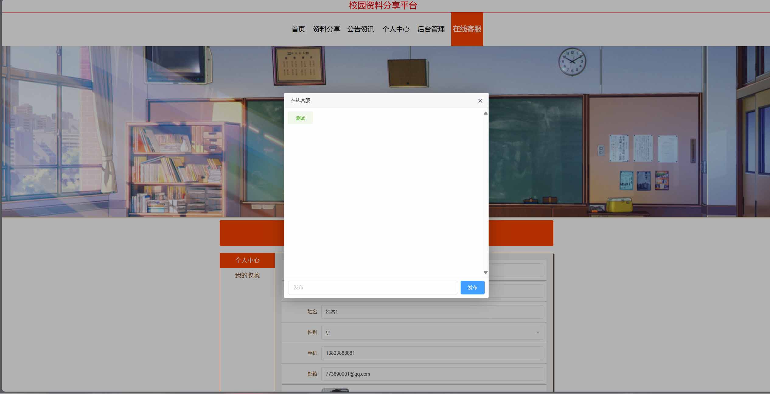Click the 发布 send button
770x394 pixels.
472,287
